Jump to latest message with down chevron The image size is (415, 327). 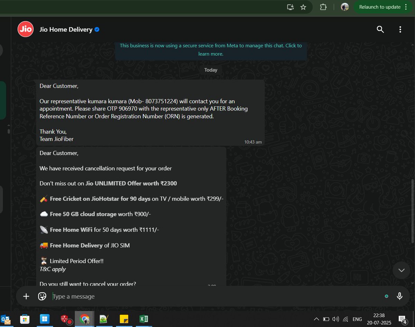[x=402, y=270]
